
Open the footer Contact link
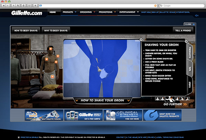coord(121,137)
